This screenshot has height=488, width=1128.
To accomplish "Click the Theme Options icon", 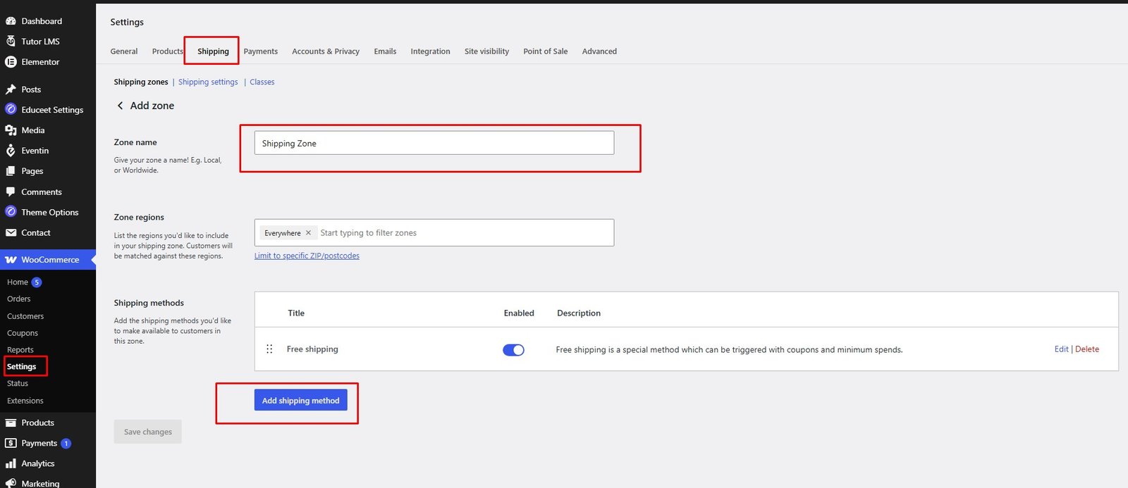I will 11,212.
